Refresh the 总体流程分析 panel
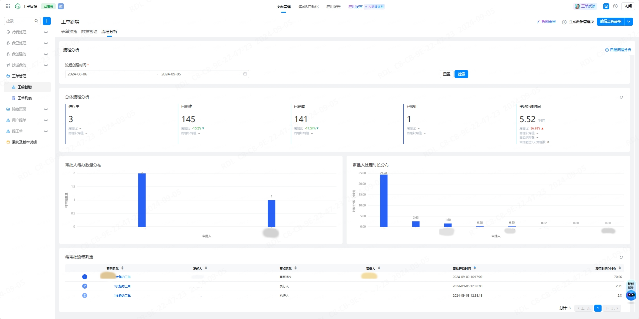This screenshot has width=639, height=319. pyautogui.click(x=621, y=97)
